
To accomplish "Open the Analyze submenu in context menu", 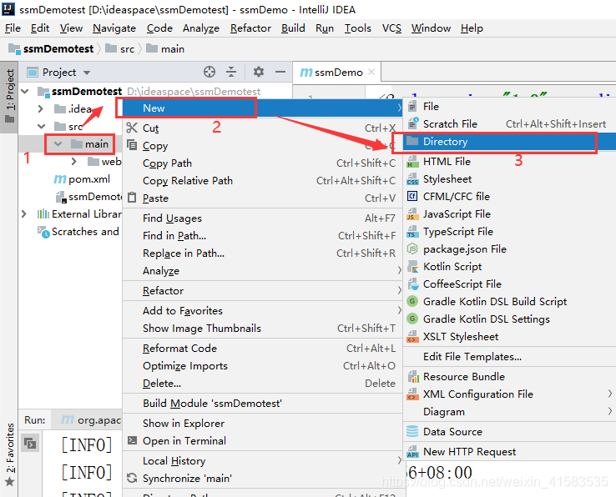I will (262, 270).
